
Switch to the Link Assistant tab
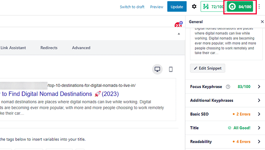tap(13, 48)
